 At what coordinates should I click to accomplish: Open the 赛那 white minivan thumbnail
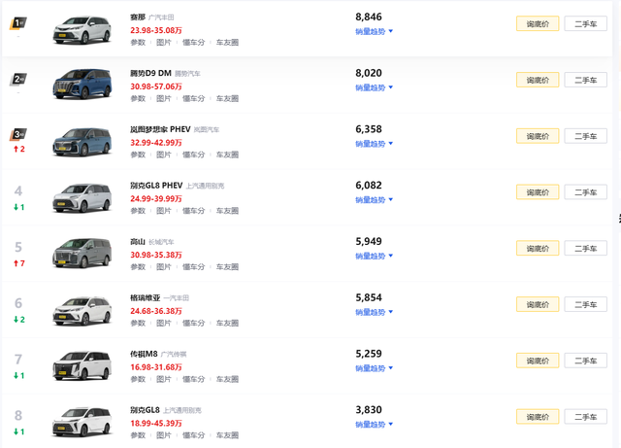(82, 30)
